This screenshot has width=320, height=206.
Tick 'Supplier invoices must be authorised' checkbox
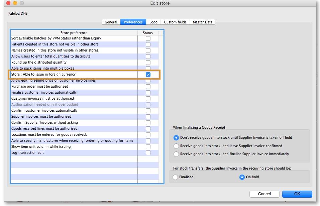148,117
